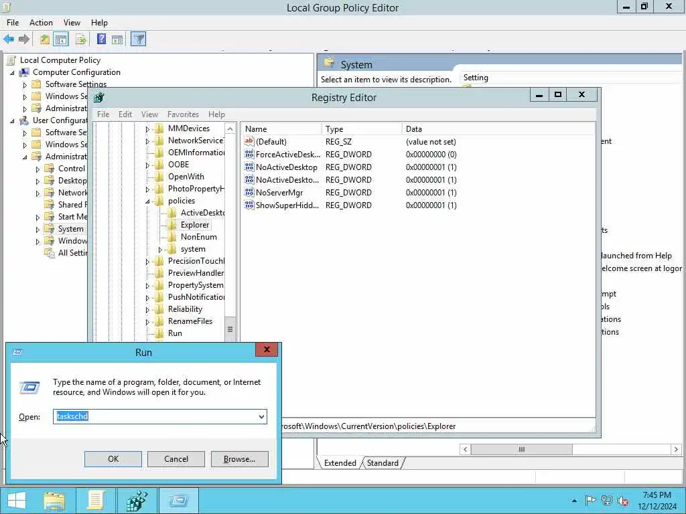
Task: Open File Explorer from the taskbar
Action: click(x=54, y=501)
